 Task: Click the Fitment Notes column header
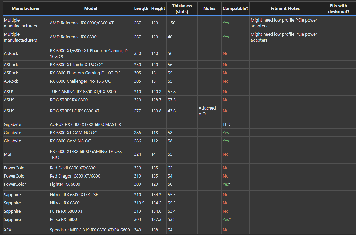285,8
